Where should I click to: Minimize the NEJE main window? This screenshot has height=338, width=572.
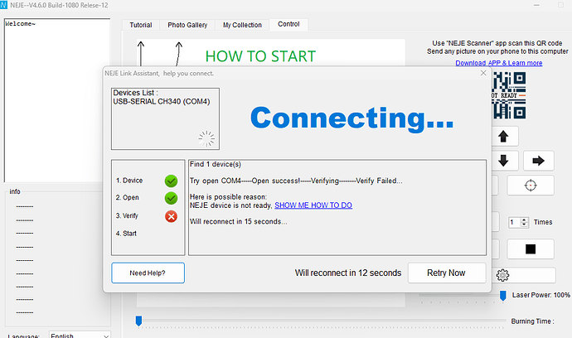[536, 5]
